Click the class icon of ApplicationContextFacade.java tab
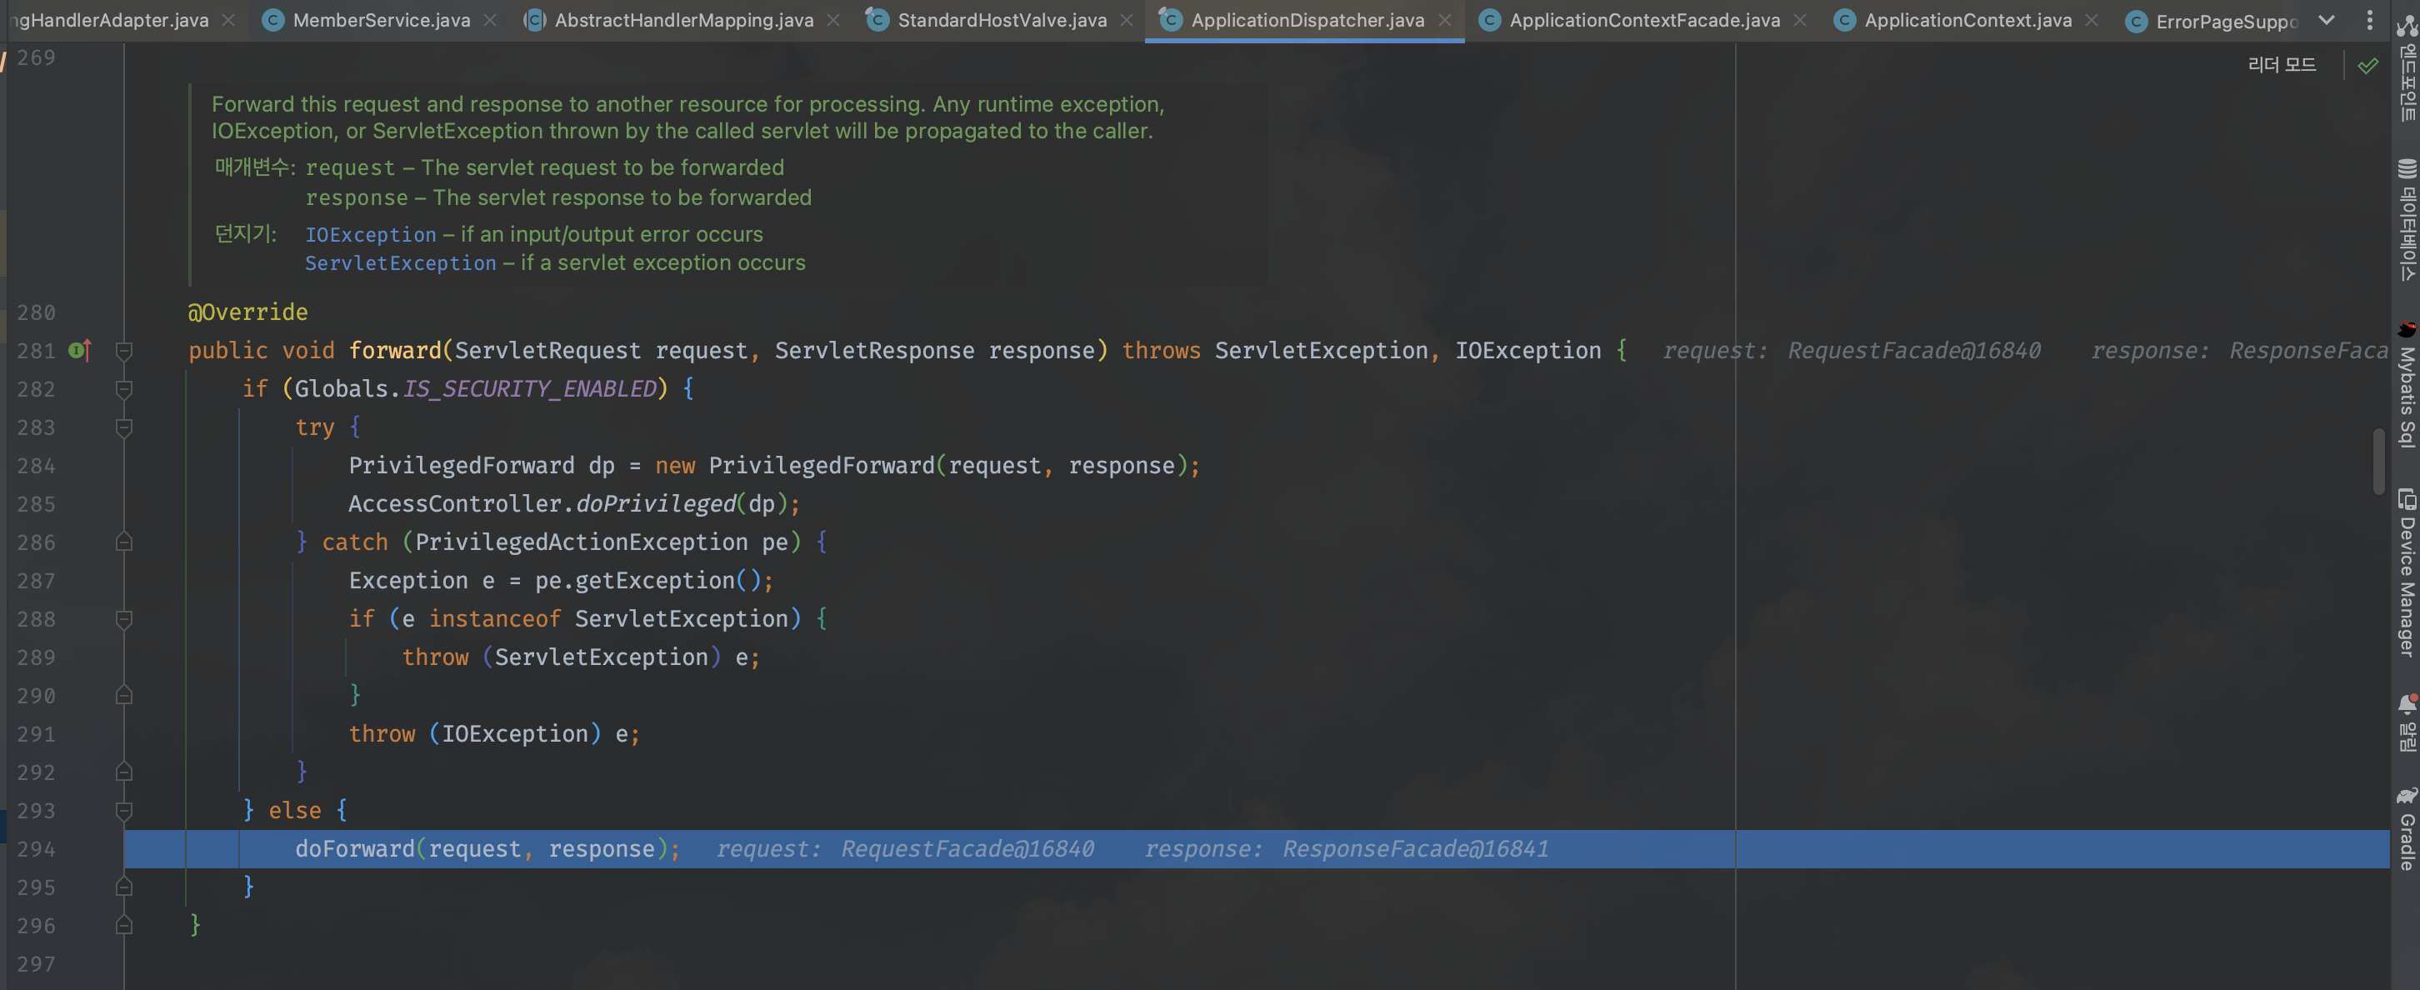2420x990 pixels. [1489, 20]
